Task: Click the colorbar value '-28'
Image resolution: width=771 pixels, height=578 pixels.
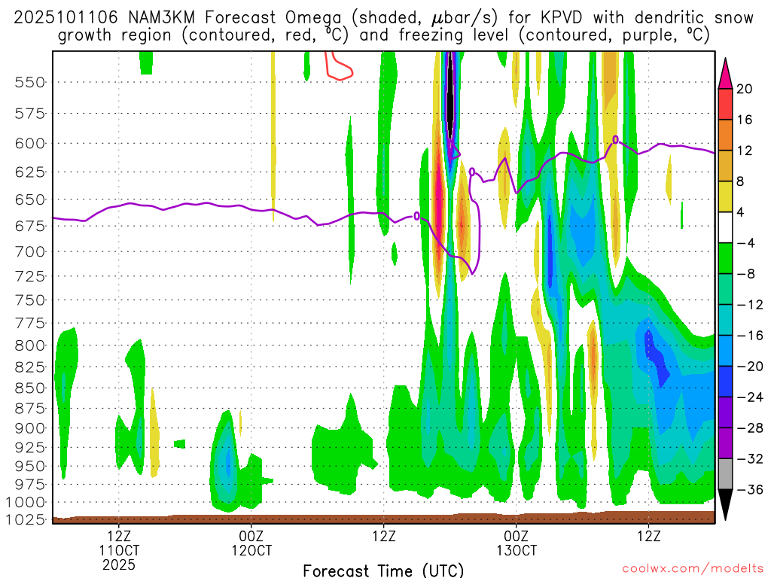Action: click(750, 428)
